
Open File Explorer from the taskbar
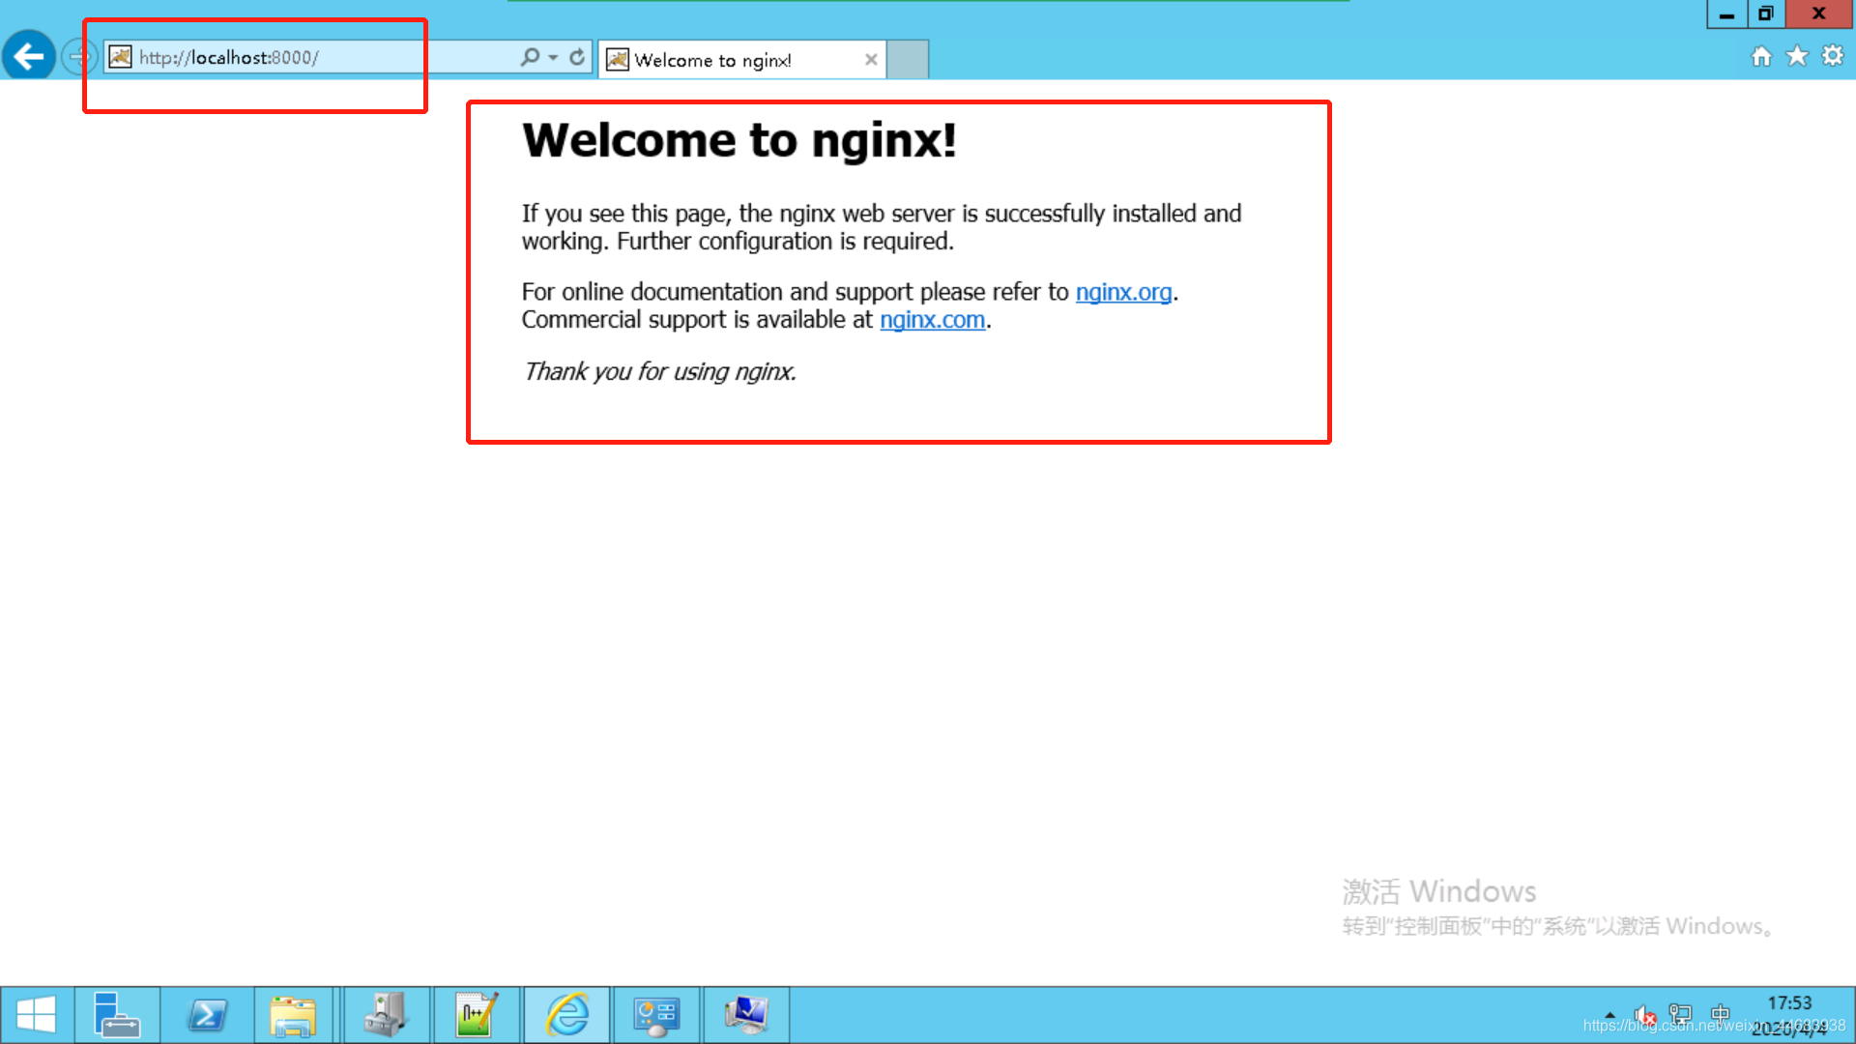(293, 1015)
